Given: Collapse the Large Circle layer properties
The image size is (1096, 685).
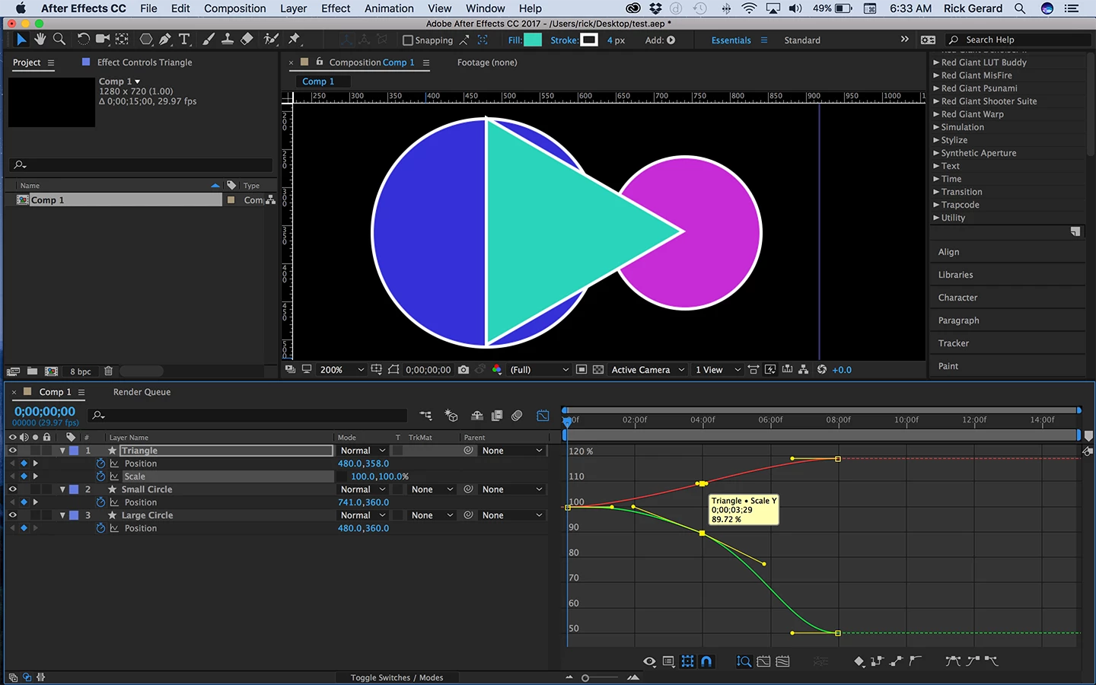Looking at the screenshot, I should tap(62, 515).
